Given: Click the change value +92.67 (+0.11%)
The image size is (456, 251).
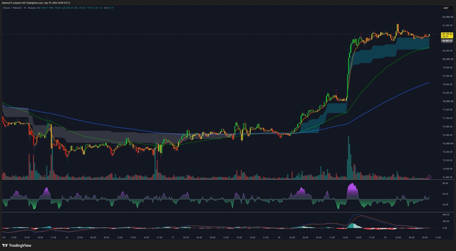Looking at the screenshot, I should click(95, 8).
